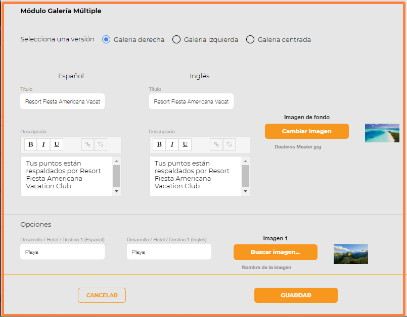This screenshot has height=317, width=407.
Task: Insert link in Inglés description toolbar
Action: click(x=216, y=144)
